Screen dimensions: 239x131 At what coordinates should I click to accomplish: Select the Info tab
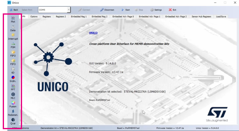24,16
